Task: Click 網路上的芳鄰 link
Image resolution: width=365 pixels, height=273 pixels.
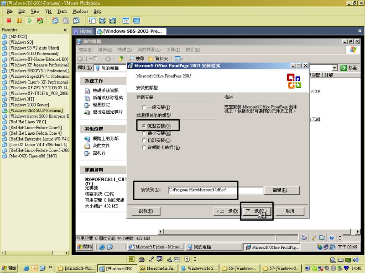Action: (105, 139)
